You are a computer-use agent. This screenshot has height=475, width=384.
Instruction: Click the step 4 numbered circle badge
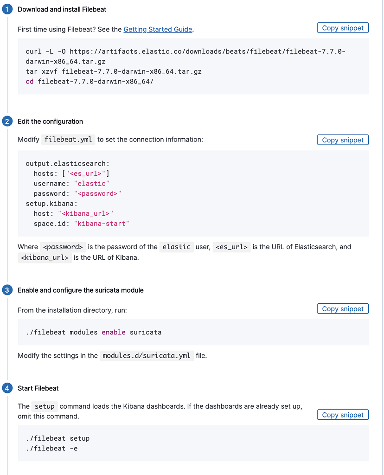(x=7, y=388)
